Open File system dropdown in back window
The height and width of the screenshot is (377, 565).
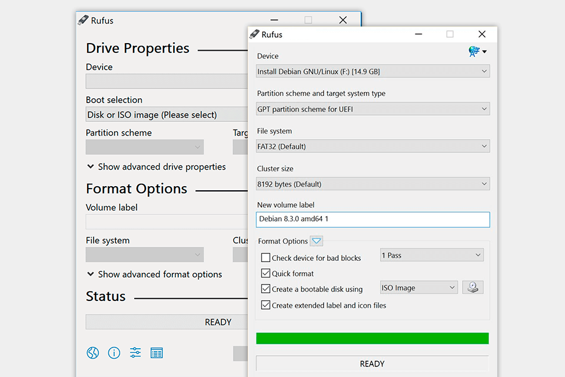point(145,254)
